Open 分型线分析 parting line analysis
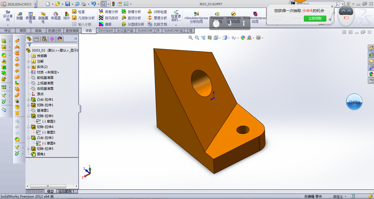Screen dimensions: 374x199 [x=133, y=24]
